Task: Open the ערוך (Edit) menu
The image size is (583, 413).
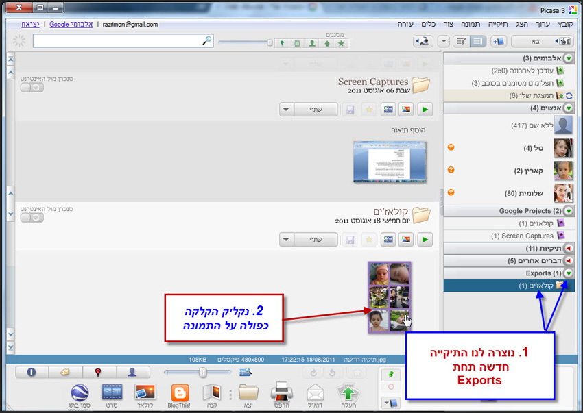Action: click(543, 24)
